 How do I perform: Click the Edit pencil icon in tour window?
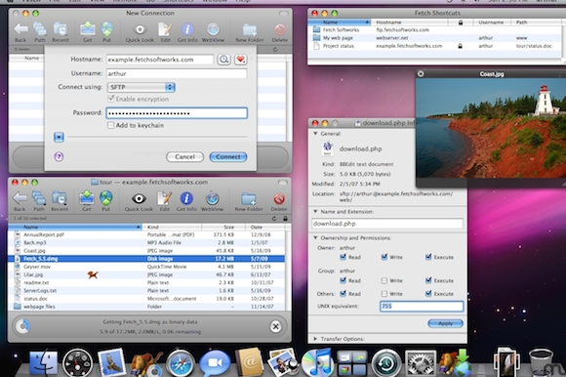(x=164, y=198)
